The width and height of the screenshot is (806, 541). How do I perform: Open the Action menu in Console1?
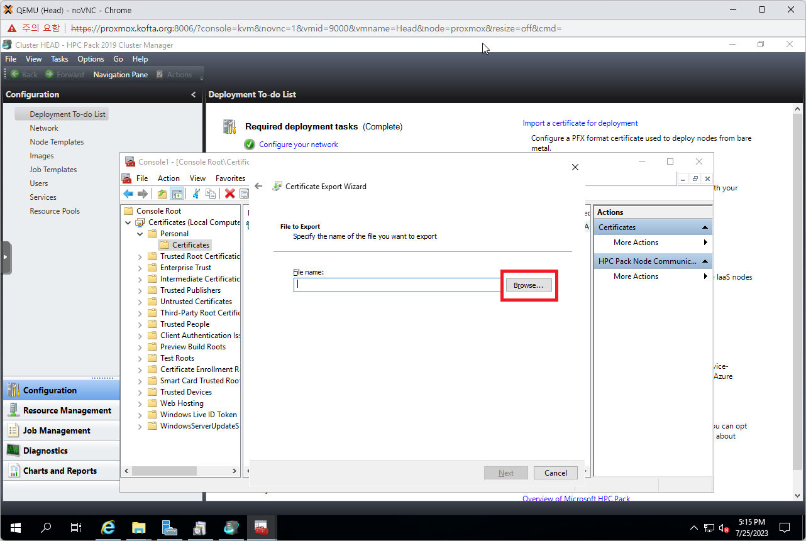pos(168,178)
